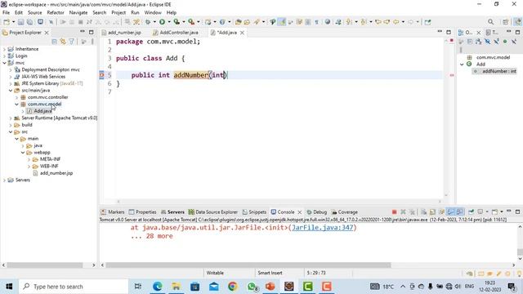Open the Run button dropdown arrow
Image resolution: width=523 pixels, height=294 pixels.
169,22
